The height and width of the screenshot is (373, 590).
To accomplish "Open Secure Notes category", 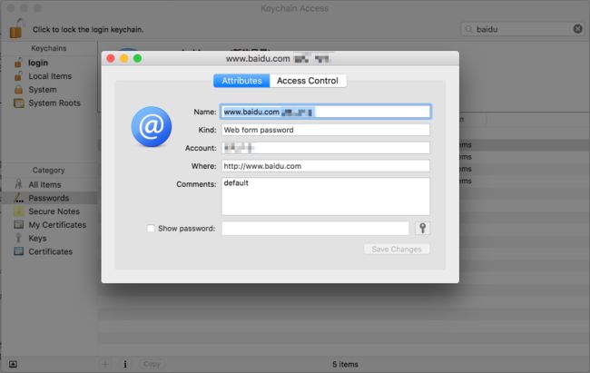I will [x=54, y=211].
